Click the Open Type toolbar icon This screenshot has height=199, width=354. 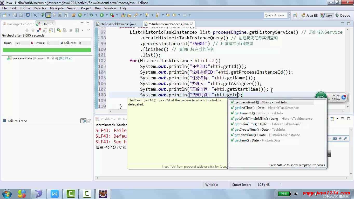coord(123,15)
